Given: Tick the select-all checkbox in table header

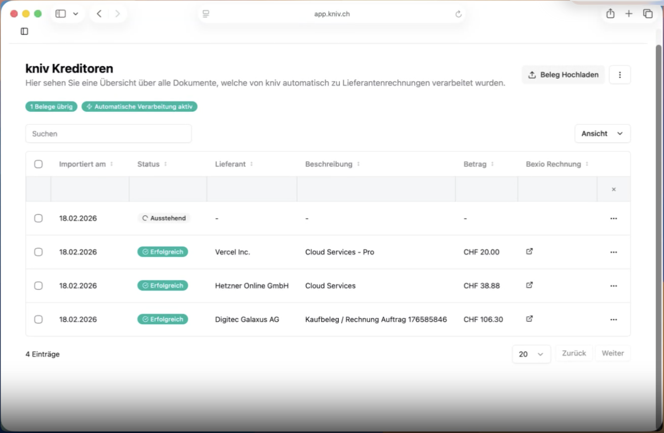Looking at the screenshot, I should tap(38, 164).
